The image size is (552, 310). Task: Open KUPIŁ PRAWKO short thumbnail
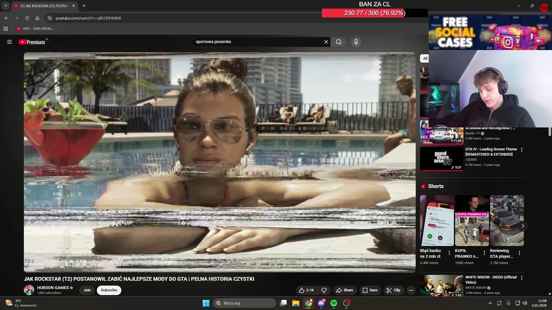(x=472, y=221)
